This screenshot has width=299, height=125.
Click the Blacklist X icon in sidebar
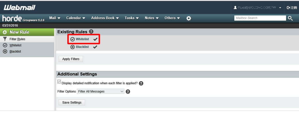coord(5,52)
